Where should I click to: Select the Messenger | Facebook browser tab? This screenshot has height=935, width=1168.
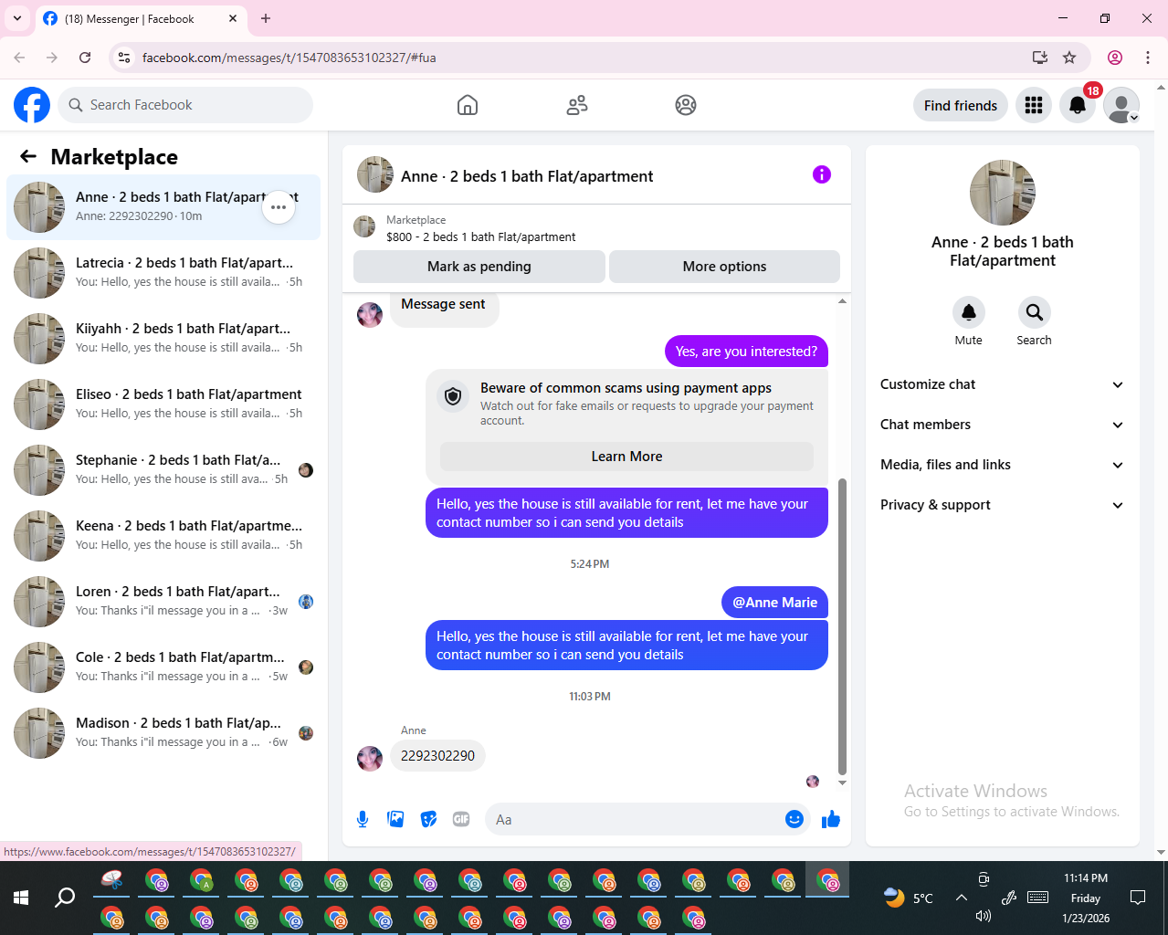140,18
